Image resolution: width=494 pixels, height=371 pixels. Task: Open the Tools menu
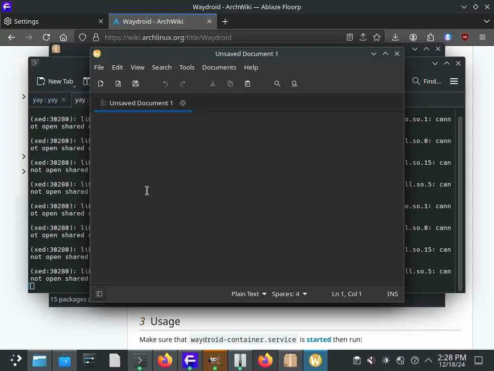(187, 67)
